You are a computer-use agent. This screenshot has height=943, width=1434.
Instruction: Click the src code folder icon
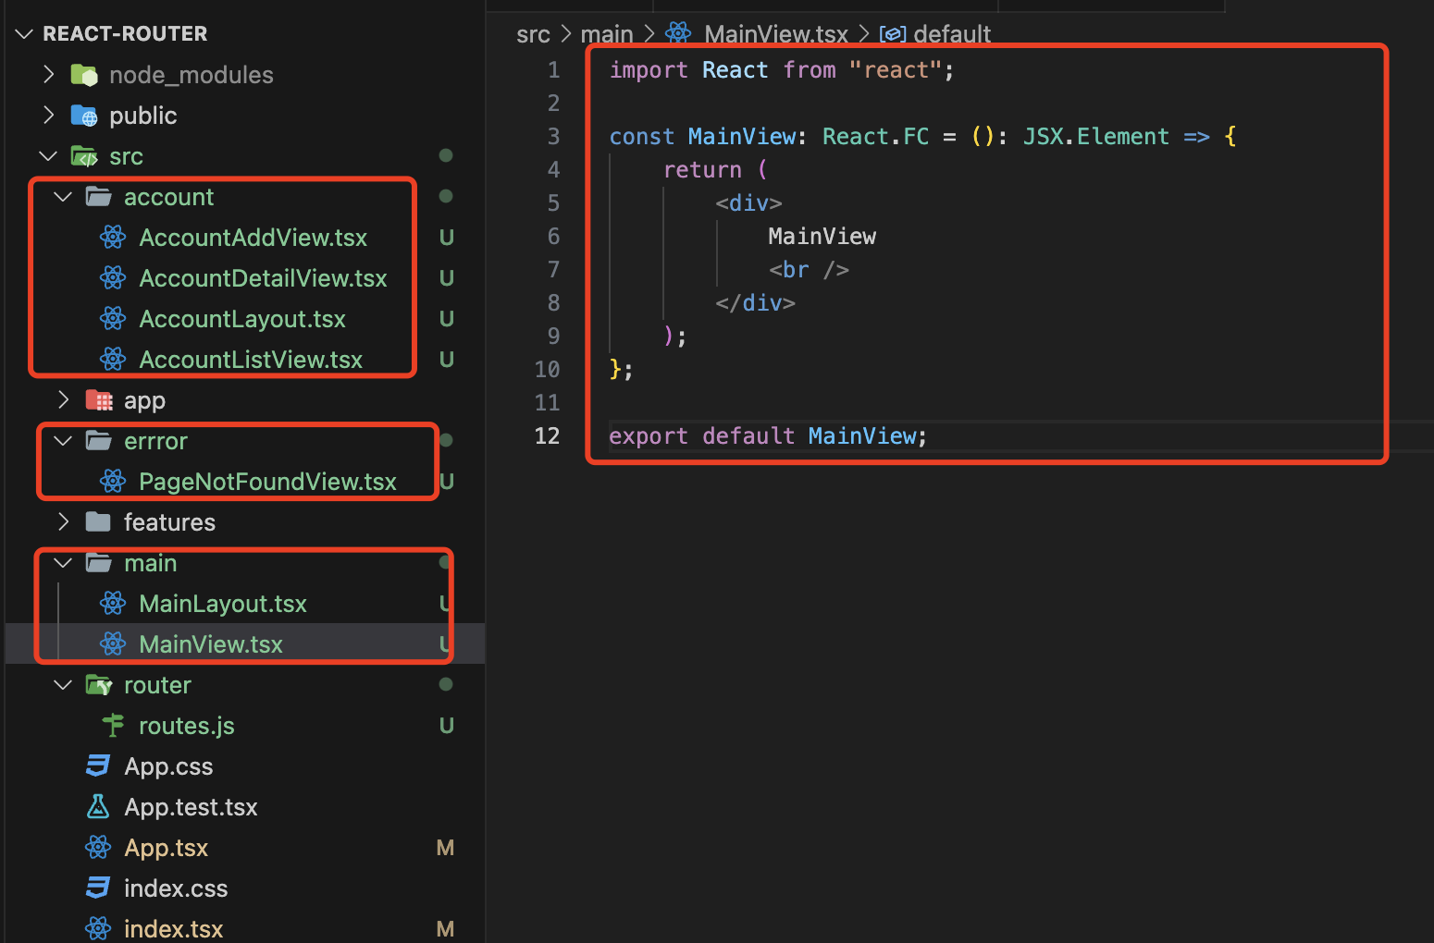pos(84,156)
